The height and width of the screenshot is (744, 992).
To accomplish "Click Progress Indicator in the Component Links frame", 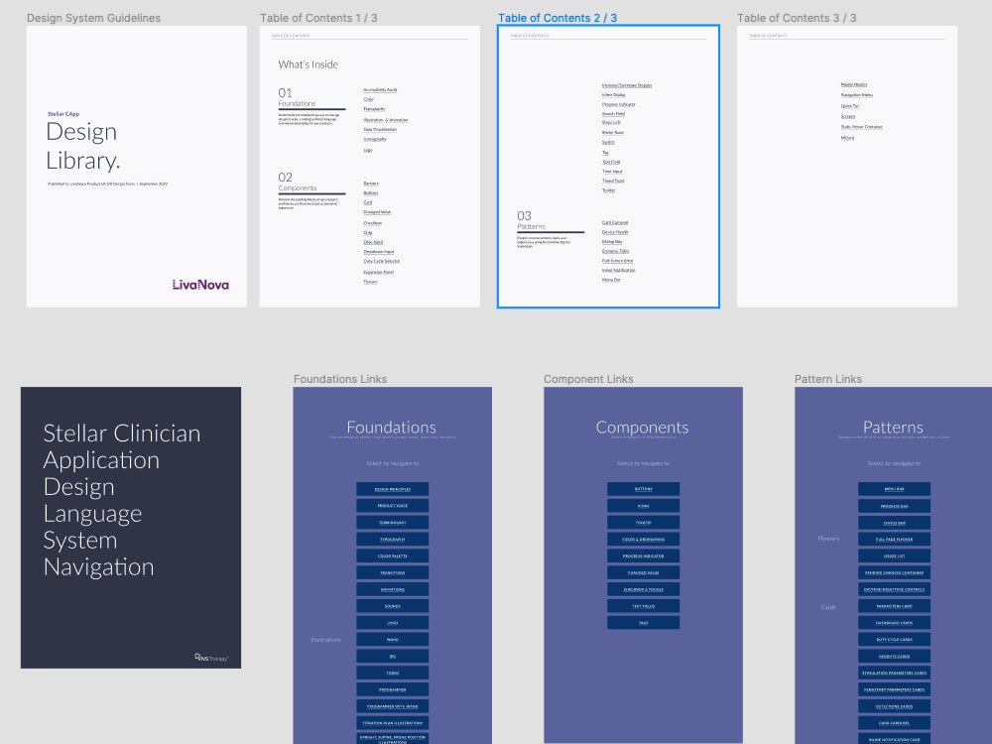I will (x=644, y=557).
